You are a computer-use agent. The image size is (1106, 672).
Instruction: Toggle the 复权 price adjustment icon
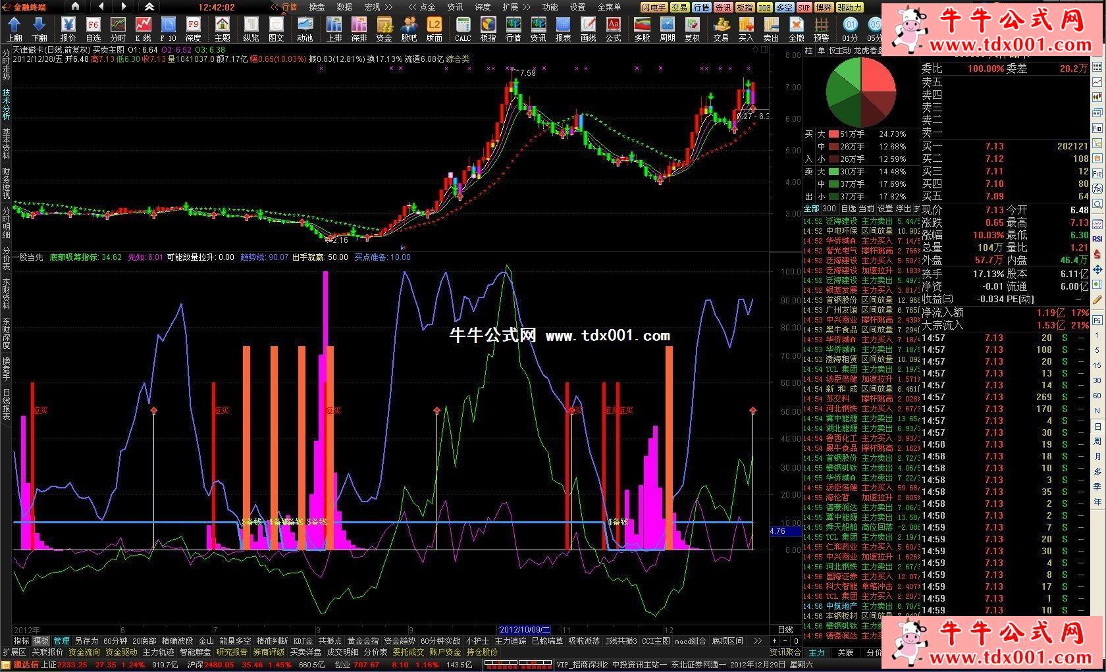pos(692,30)
